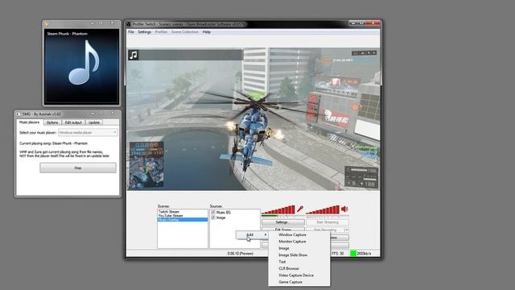Click the media player window's orange title icon
This screenshot has width=515, height=290.
47,24
